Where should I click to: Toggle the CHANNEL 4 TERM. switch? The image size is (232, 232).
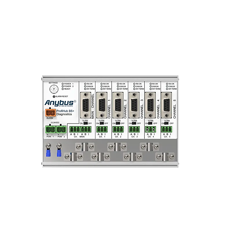click(150, 124)
